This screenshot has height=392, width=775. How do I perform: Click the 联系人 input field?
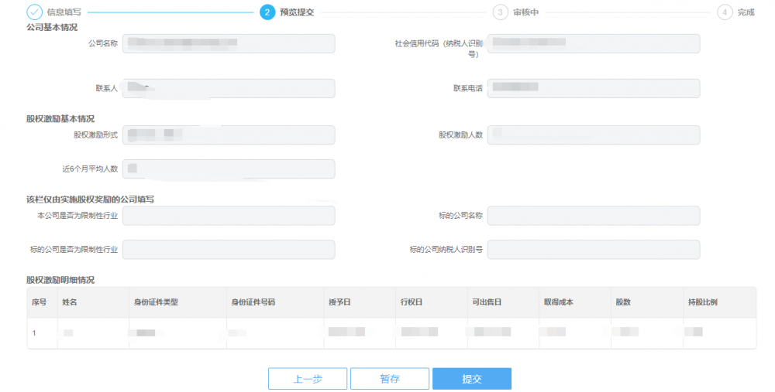click(x=229, y=88)
